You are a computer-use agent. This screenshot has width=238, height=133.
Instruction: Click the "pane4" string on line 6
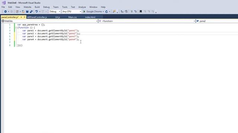(x=72, y=40)
